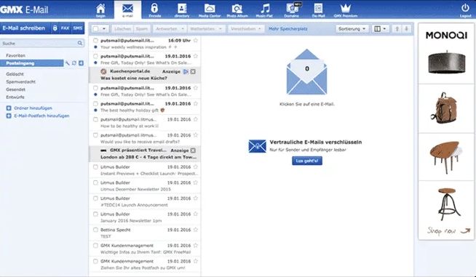Screen dimensions: 476x277
Task: Click the refresh icon beside Posteingang
Action: [74, 63]
